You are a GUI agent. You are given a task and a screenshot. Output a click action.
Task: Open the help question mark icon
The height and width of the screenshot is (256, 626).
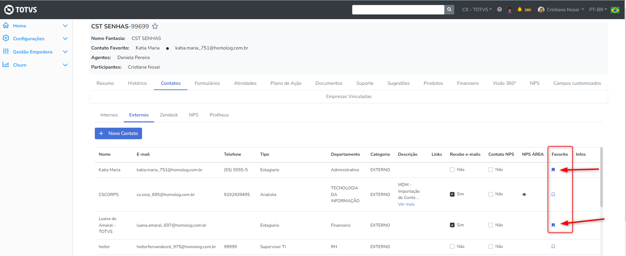[x=499, y=10]
